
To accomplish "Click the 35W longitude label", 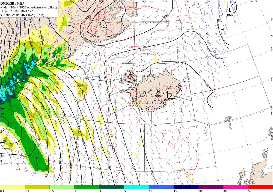I will coord(80,1).
